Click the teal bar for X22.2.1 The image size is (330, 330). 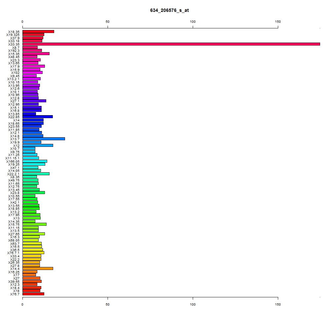(x=36, y=174)
